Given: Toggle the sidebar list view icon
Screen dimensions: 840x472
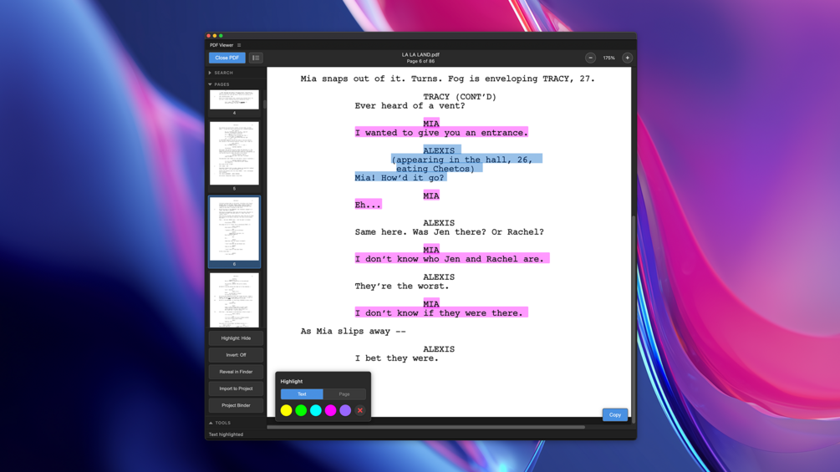Looking at the screenshot, I should (256, 58).
